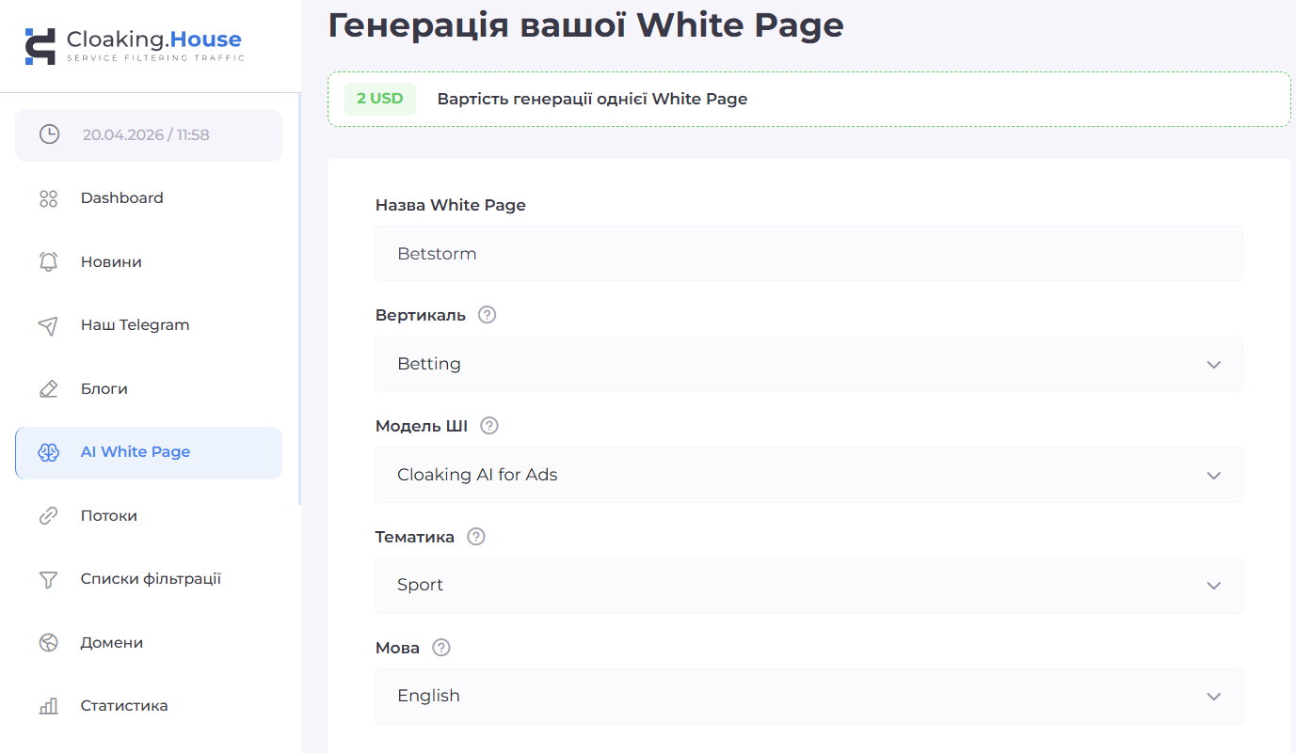Open the Cloaking AI for Ads dropdown
The height and width of the screenshot is (753, 1296).
pyautogui.click(x=808, y=475)
